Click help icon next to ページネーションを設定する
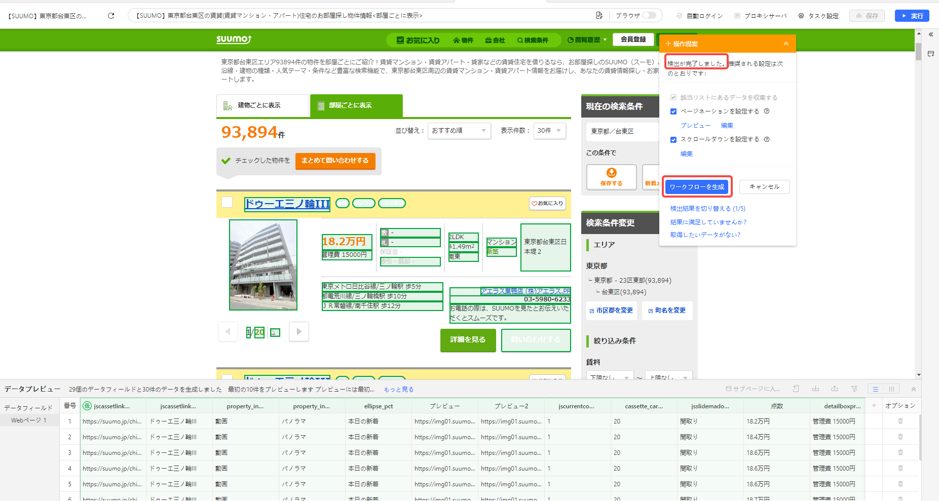Screen dimensions: 939x501 [767, 111]
